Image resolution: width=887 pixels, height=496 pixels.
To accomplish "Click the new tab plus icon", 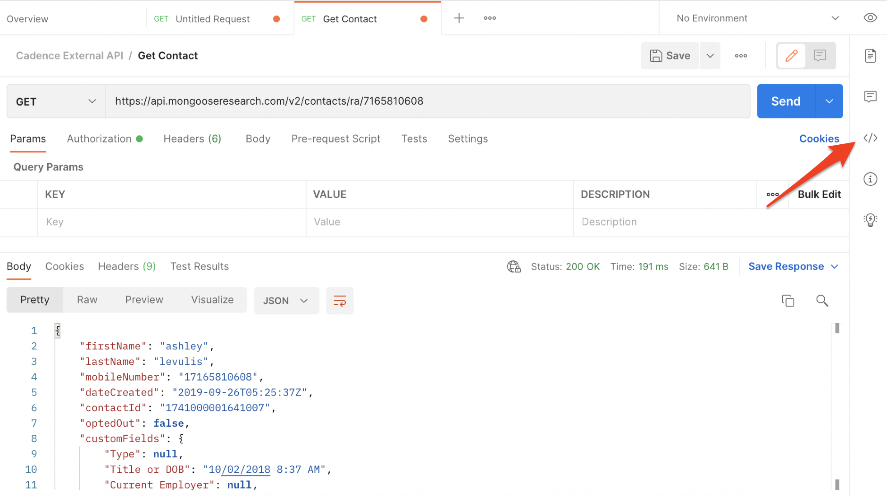I will click(459, 18).
